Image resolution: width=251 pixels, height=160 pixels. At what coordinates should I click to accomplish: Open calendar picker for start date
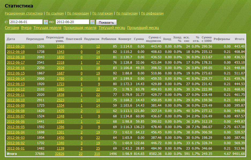(x=46, y=22)
